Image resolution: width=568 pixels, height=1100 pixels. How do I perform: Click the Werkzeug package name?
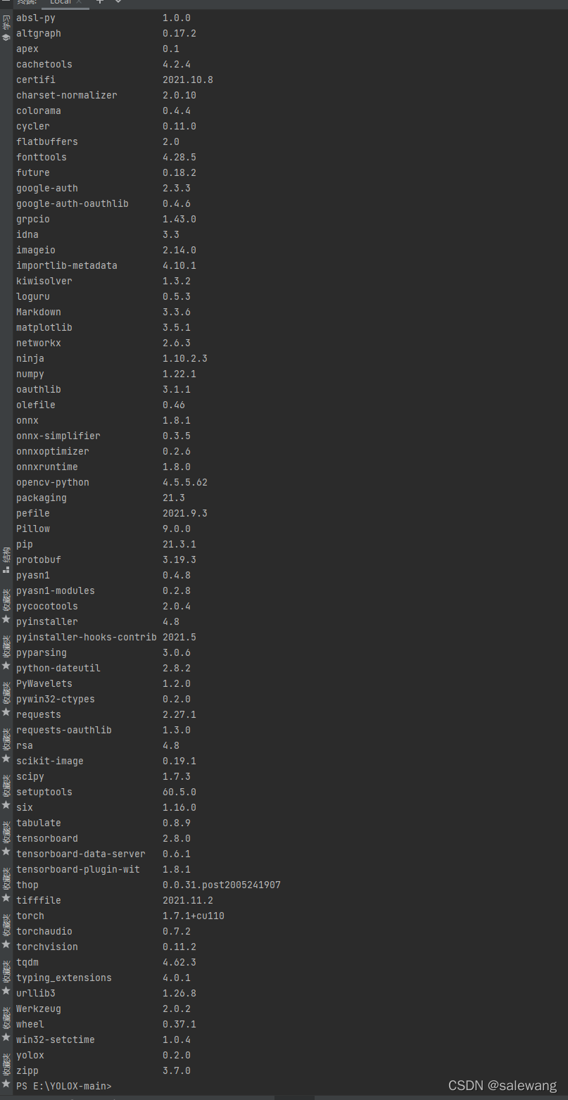(39, 1009)
